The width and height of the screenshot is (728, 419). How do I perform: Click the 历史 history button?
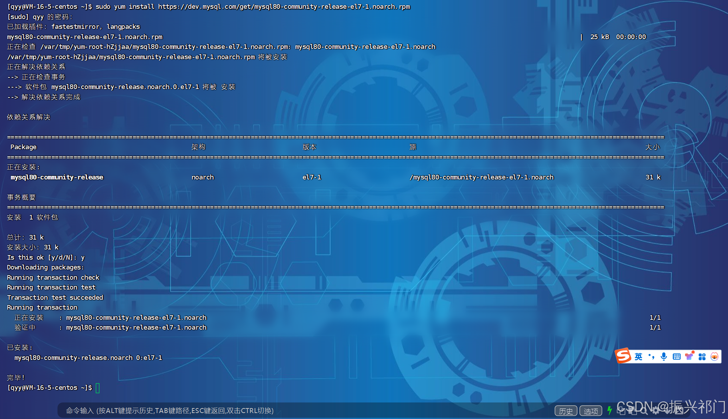[x=566, y=411]
